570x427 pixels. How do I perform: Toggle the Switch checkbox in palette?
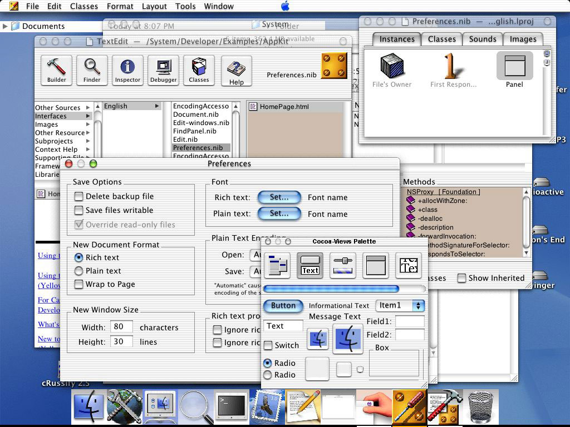click(x=268, y=345)
